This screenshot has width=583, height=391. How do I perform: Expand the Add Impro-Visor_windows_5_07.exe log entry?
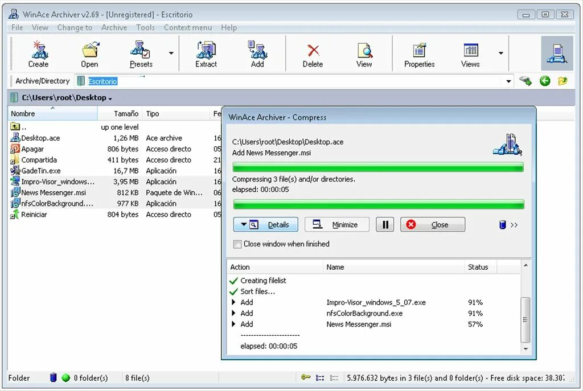[233, 302]
